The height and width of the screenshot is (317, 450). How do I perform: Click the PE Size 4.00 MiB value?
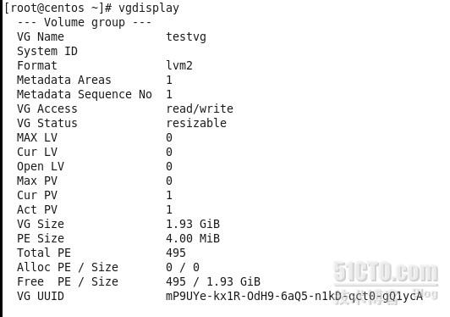point(193,238)
